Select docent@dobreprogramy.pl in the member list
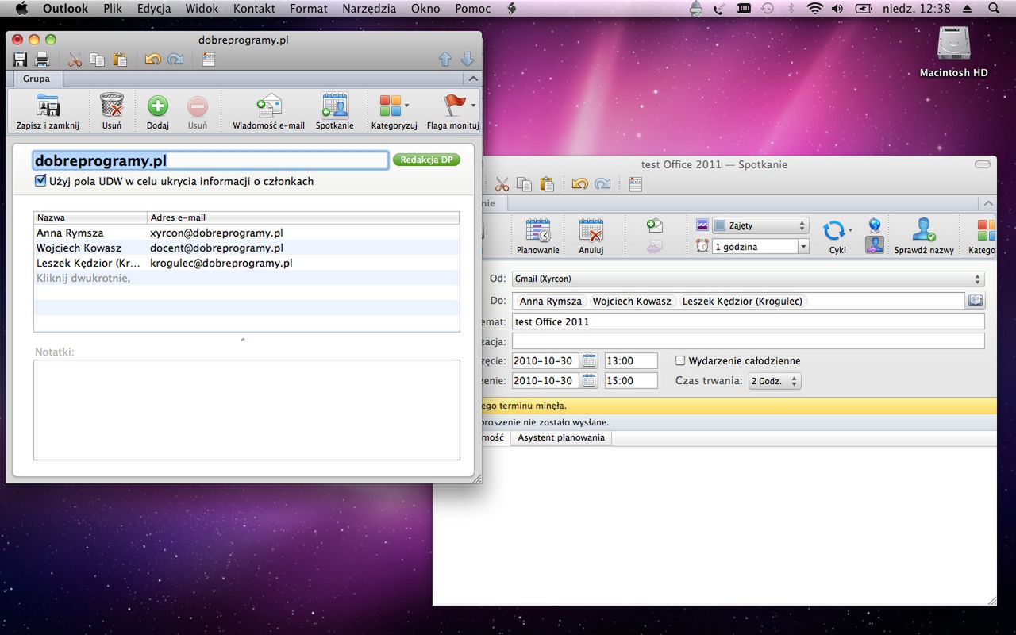The width and height of the screenshot is (1016, 635). point(217,248)
